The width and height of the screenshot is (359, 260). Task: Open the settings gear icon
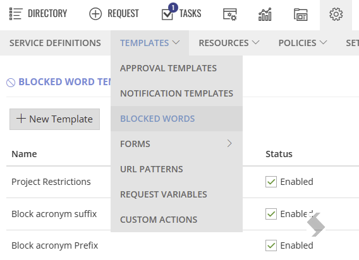(336, 14)
